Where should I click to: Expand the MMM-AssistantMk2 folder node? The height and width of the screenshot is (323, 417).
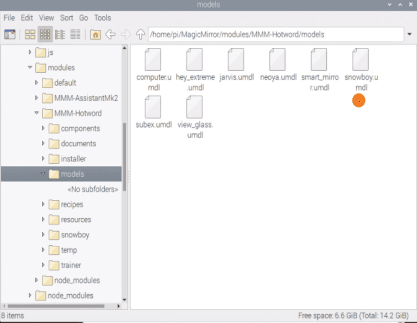tap(36, 98)
